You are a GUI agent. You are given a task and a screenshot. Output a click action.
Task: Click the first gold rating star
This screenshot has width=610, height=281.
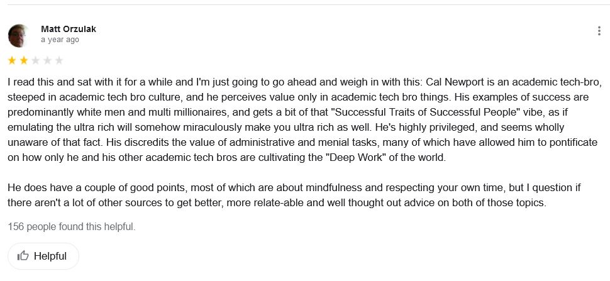click(x=12, y=61)
